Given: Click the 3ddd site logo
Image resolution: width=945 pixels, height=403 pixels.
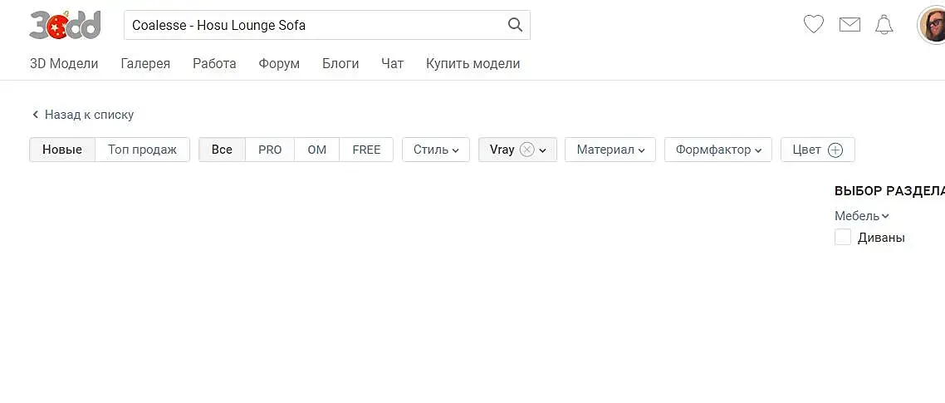Looking at the screenshot, I should click(x=65, y=25).
